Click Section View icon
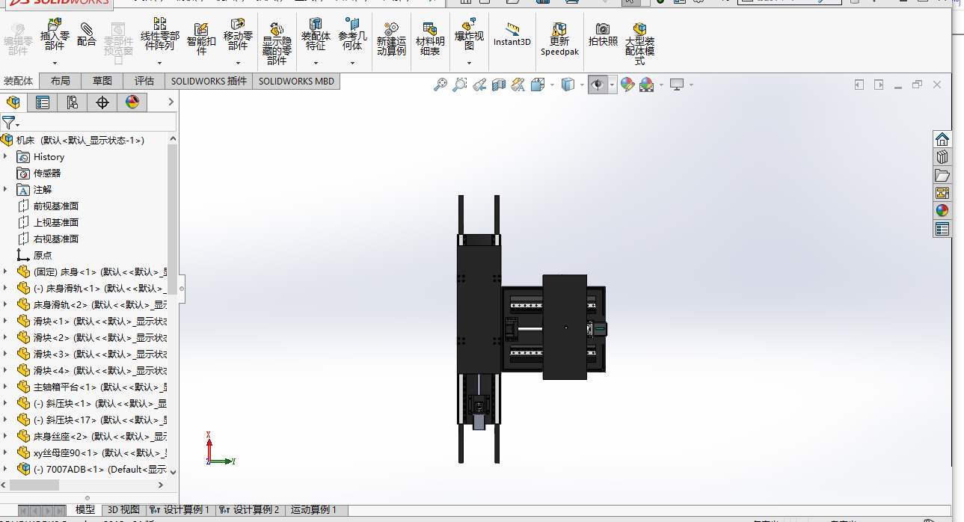Viewport: 964px width, 522px height. (499, 85)
